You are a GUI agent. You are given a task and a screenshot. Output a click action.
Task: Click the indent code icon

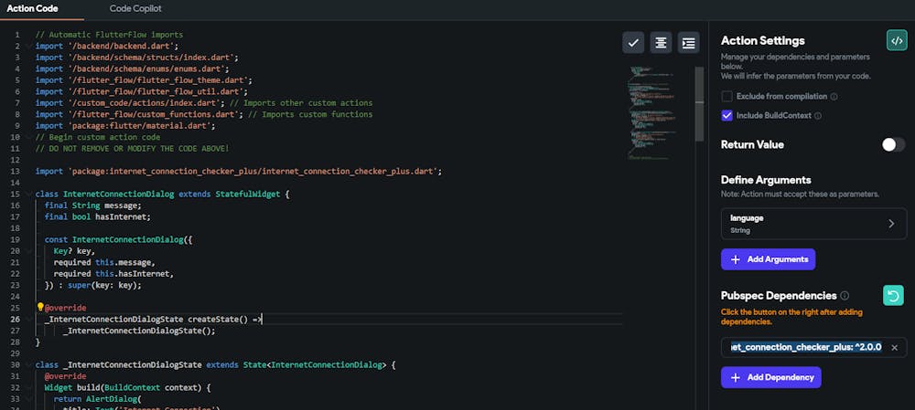pos(688,43)
